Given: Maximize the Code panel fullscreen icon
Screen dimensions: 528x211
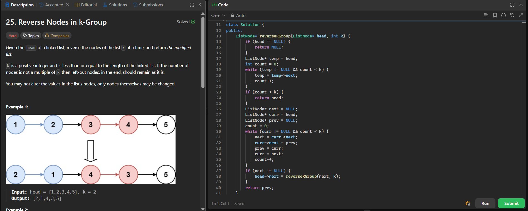Looking at the screenshot, I should pos(512,5).
